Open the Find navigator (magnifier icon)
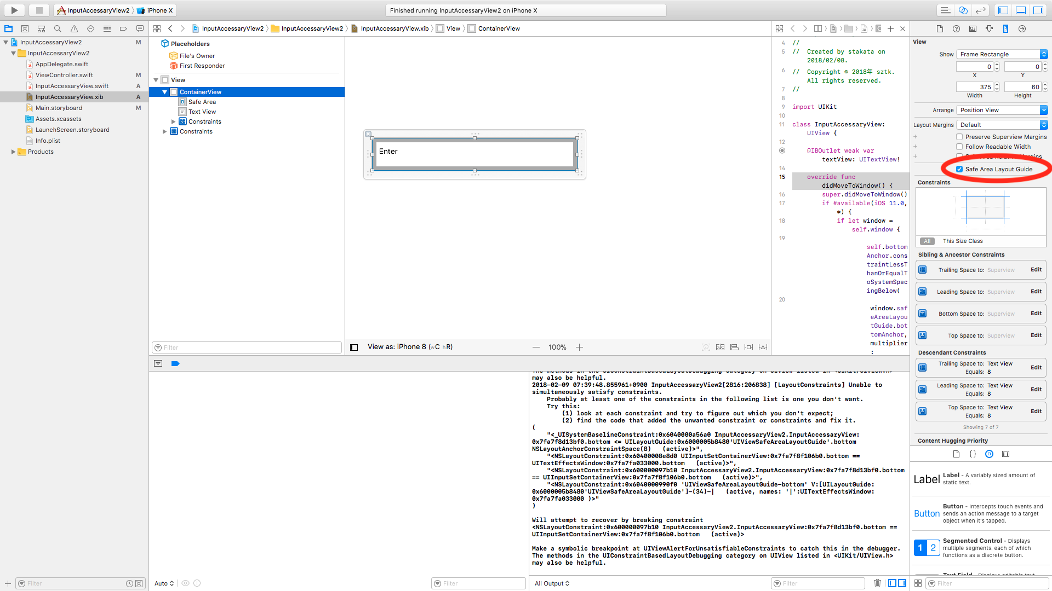Image resolution: width=1052 pixels, height=591 pixels. (58, 28)
